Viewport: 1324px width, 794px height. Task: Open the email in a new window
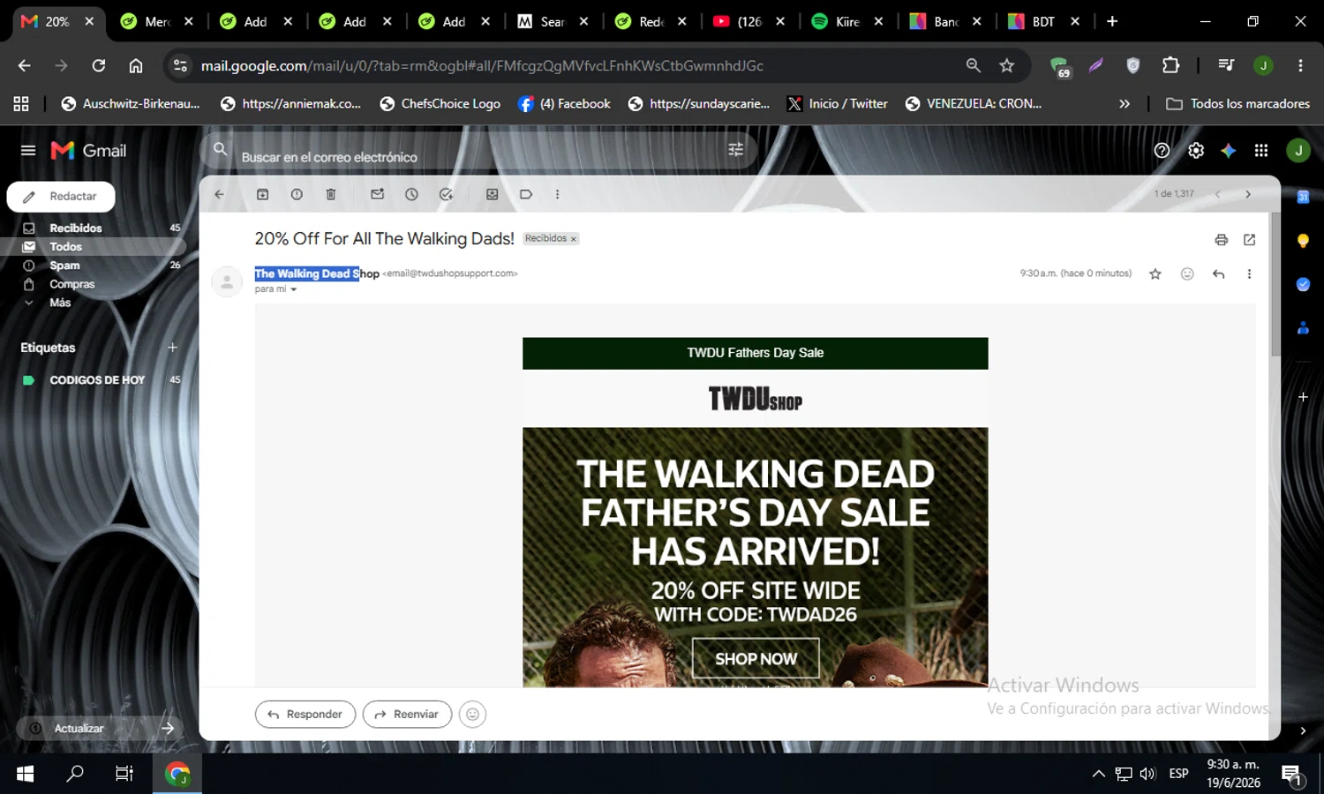(1249, 240)
